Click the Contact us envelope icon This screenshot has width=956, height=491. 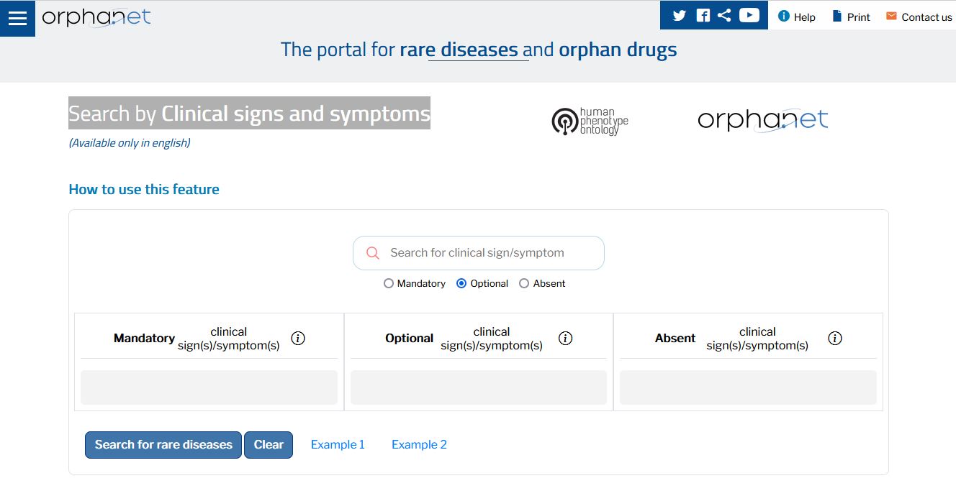pyautogui.click(x=891, y=16)
